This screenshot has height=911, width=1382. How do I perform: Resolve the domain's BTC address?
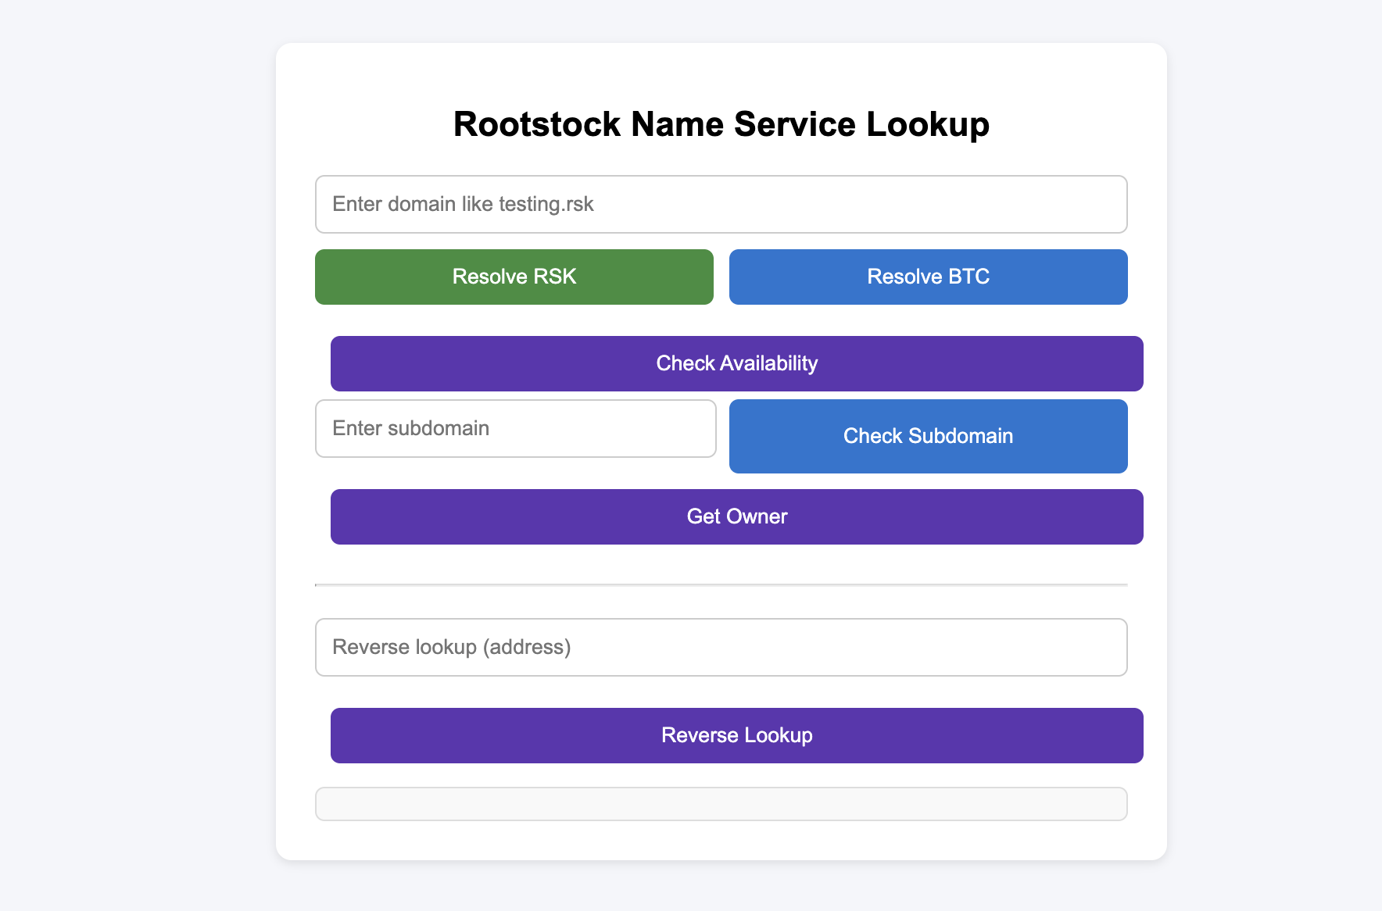click(928, 277)
